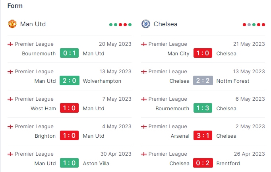
Task: Click first green dot in Man Utd form
Action: point(111,25)
